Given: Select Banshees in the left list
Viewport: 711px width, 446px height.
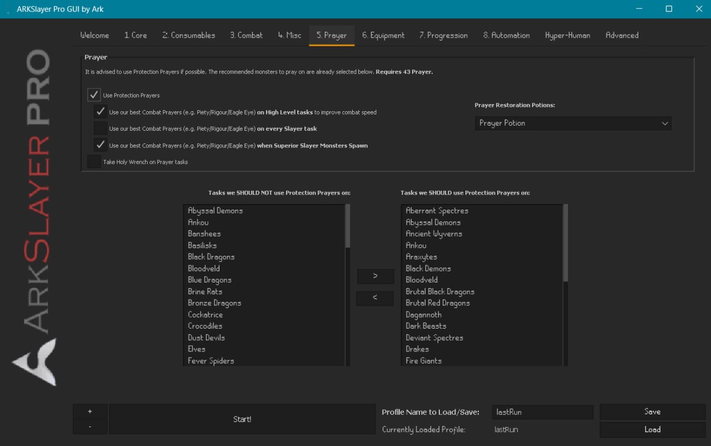Looking at the screenshot, I should (x=264, y=234).
